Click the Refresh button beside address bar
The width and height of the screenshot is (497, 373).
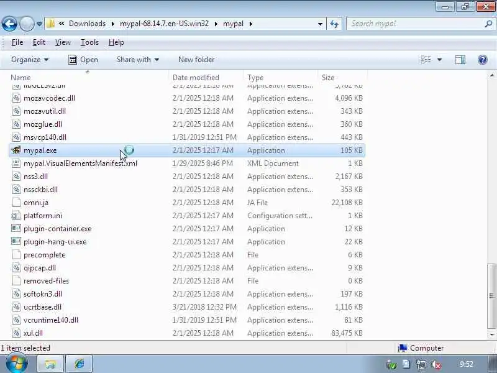(334, 24)
